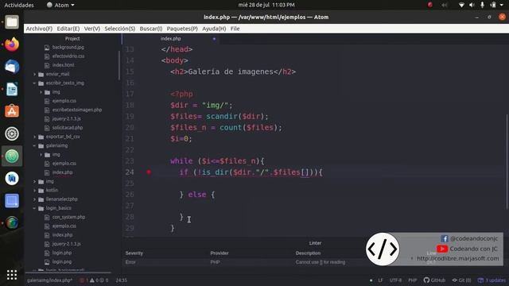Image resolution: width=509 pixels, height=286 pixels.
Task: Expand the exportar_bd_csv folder
Action: 34,137
